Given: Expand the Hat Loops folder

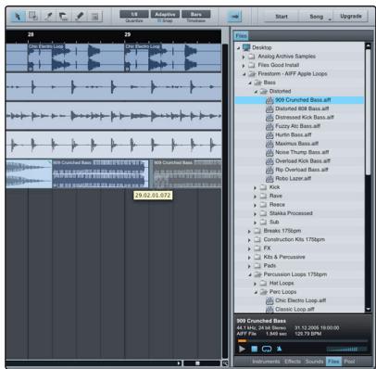Looking at the screenshot, I should [256, 284].
